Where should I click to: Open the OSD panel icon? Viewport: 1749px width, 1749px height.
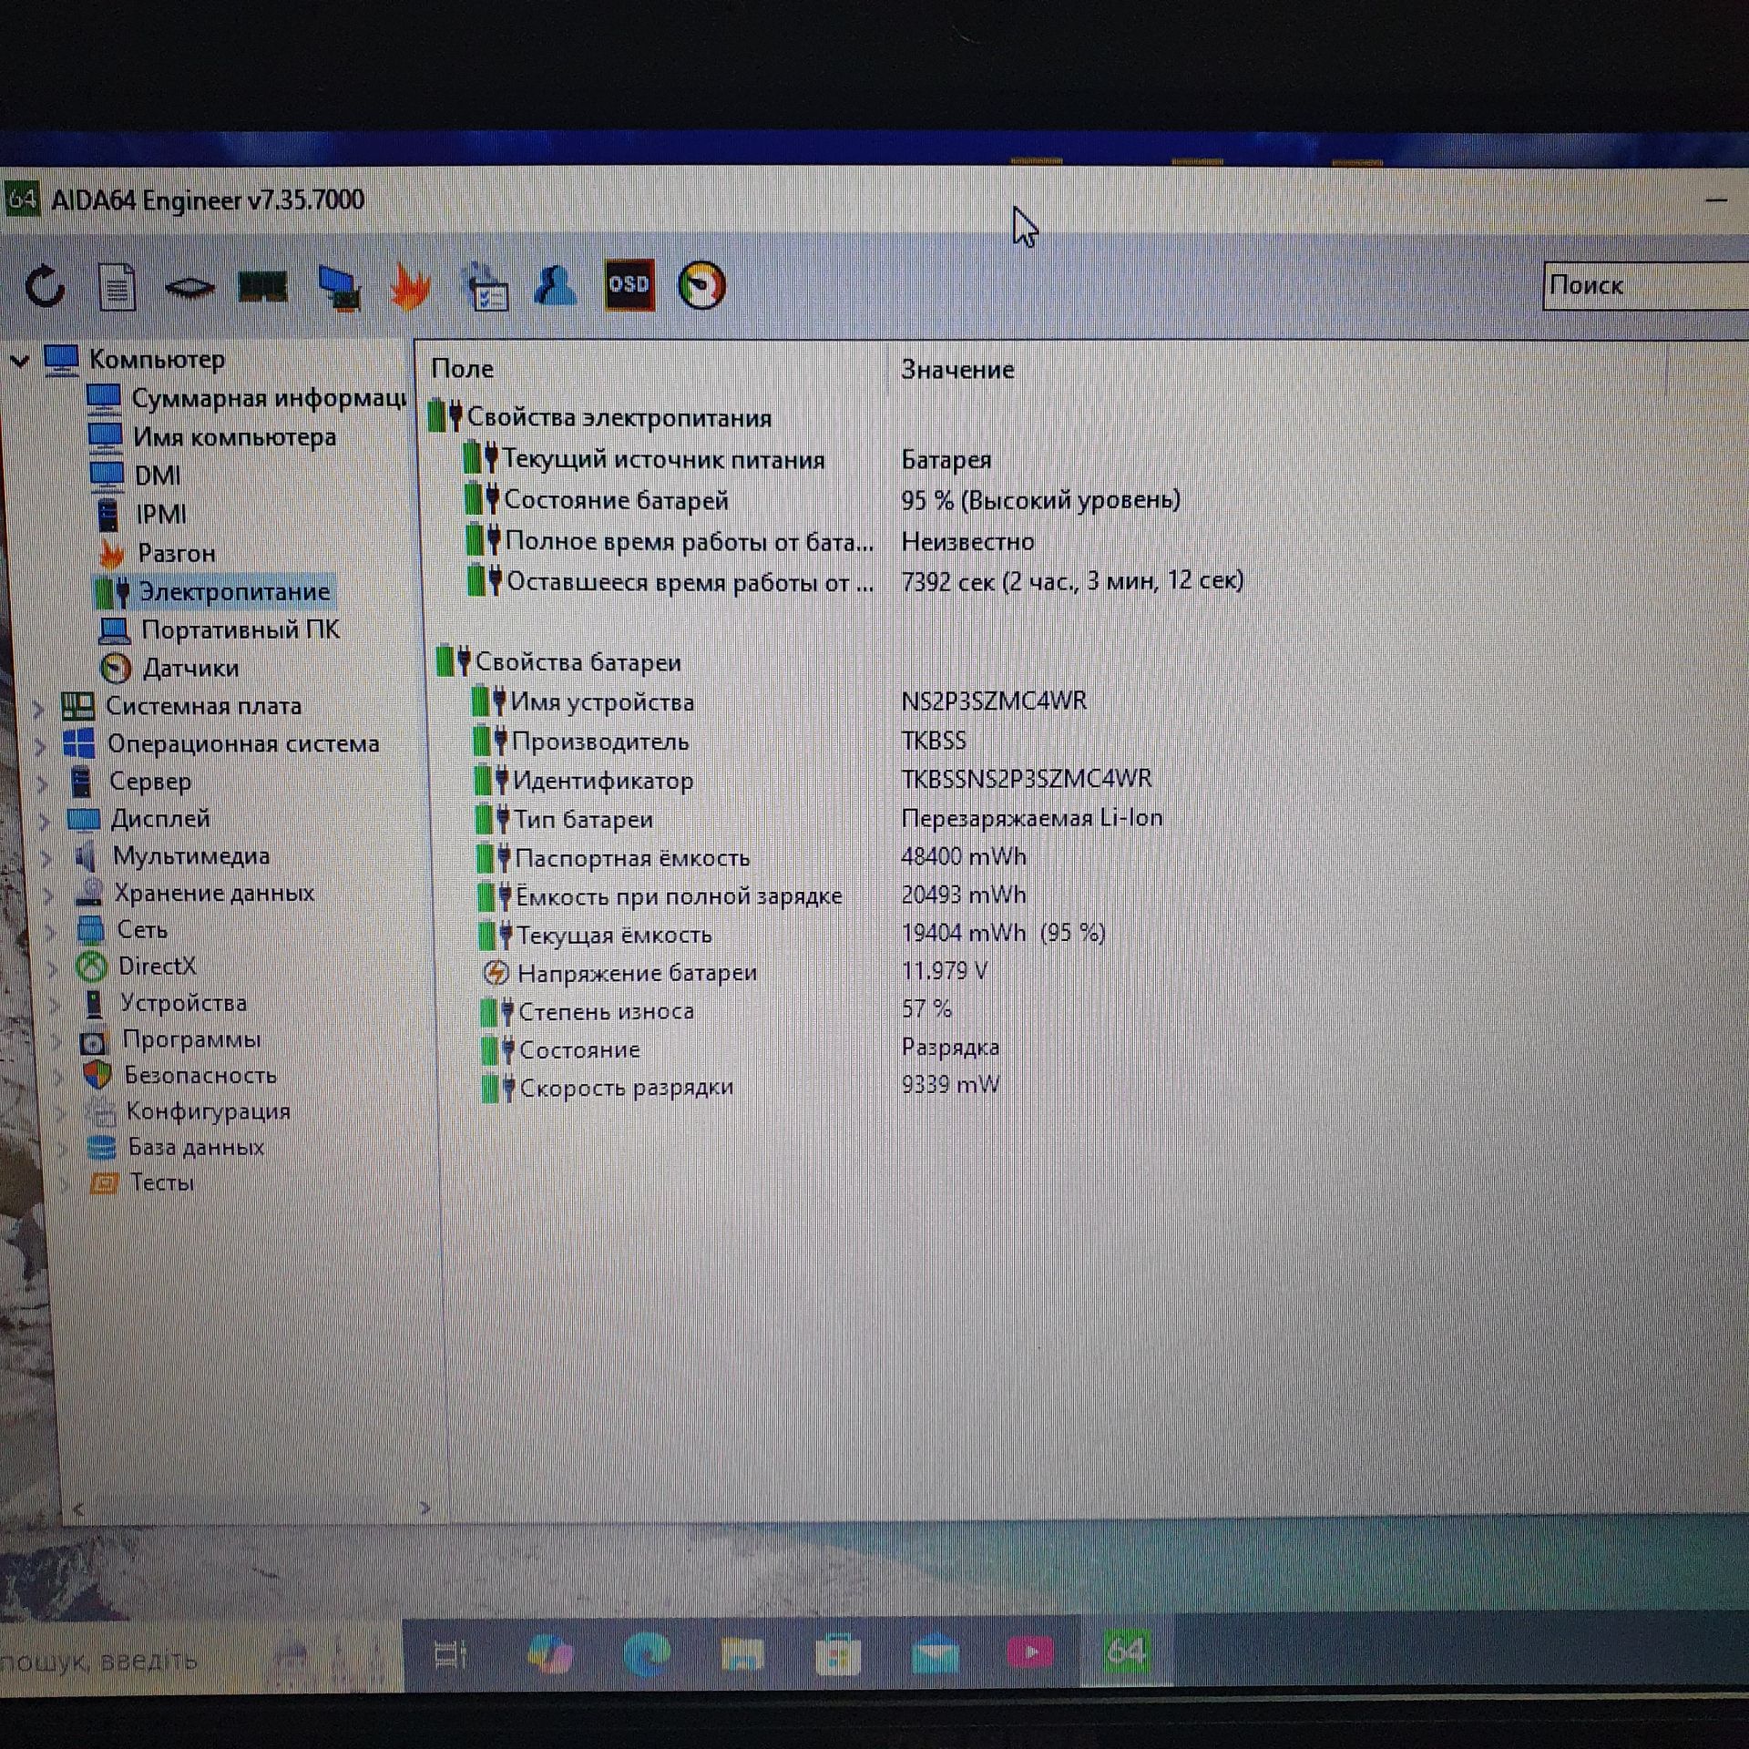pos(629,285)
